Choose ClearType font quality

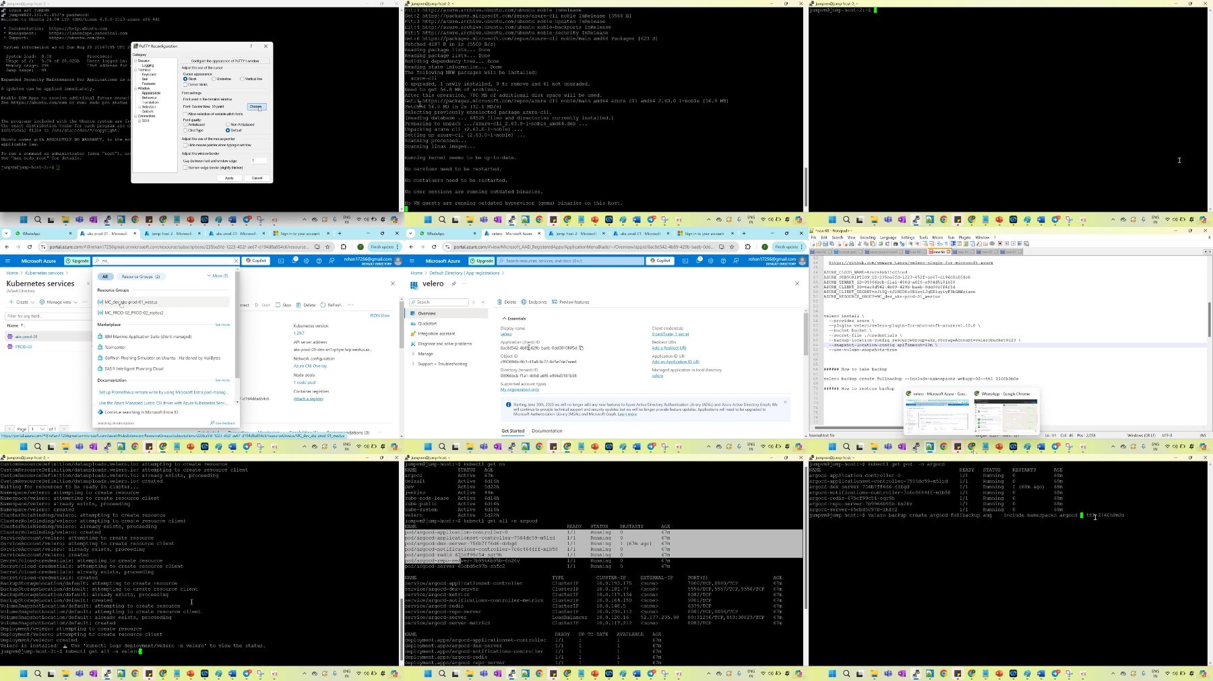pos(185,130)
